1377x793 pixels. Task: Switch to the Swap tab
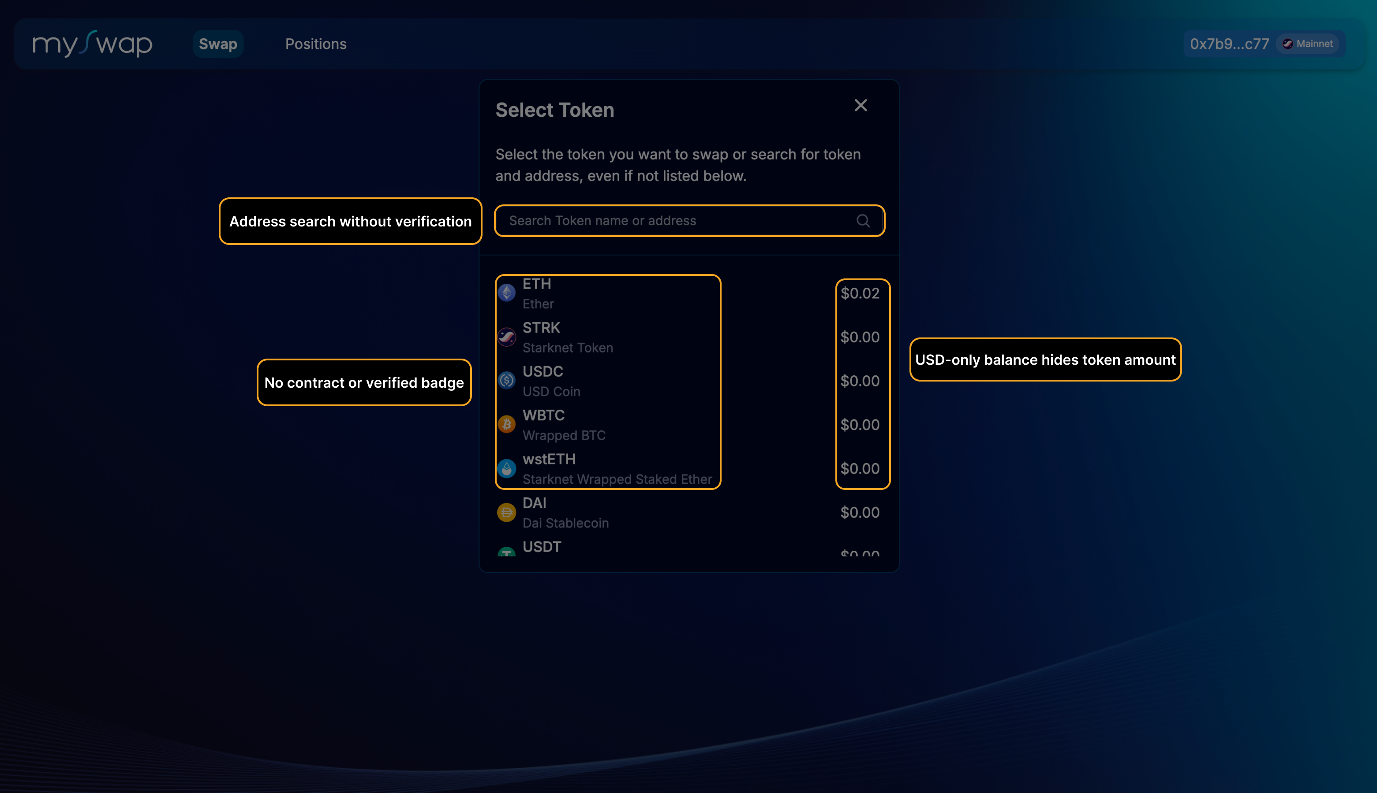(217, 44)
